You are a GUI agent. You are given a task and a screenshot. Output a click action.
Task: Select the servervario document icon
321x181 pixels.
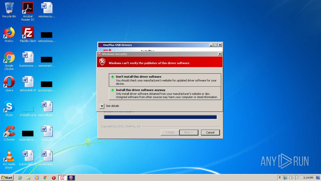point(47,158)
